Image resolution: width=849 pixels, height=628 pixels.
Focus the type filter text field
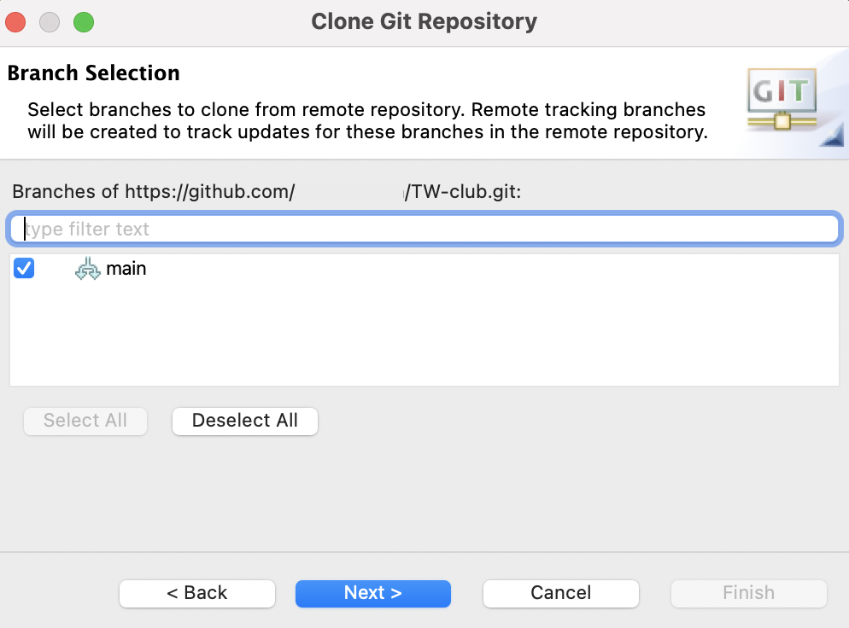[x=424, y=229]
